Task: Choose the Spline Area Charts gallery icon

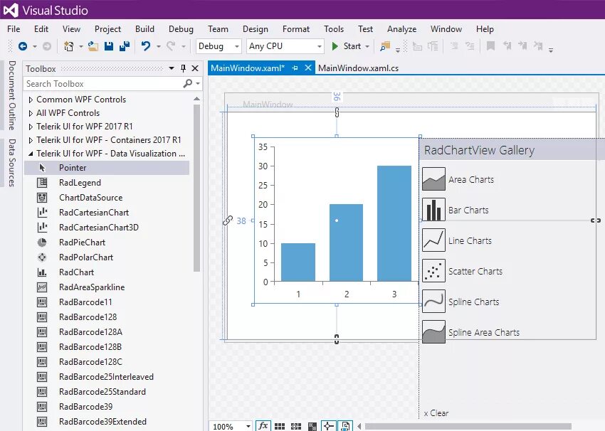Action: pos(433,331)
